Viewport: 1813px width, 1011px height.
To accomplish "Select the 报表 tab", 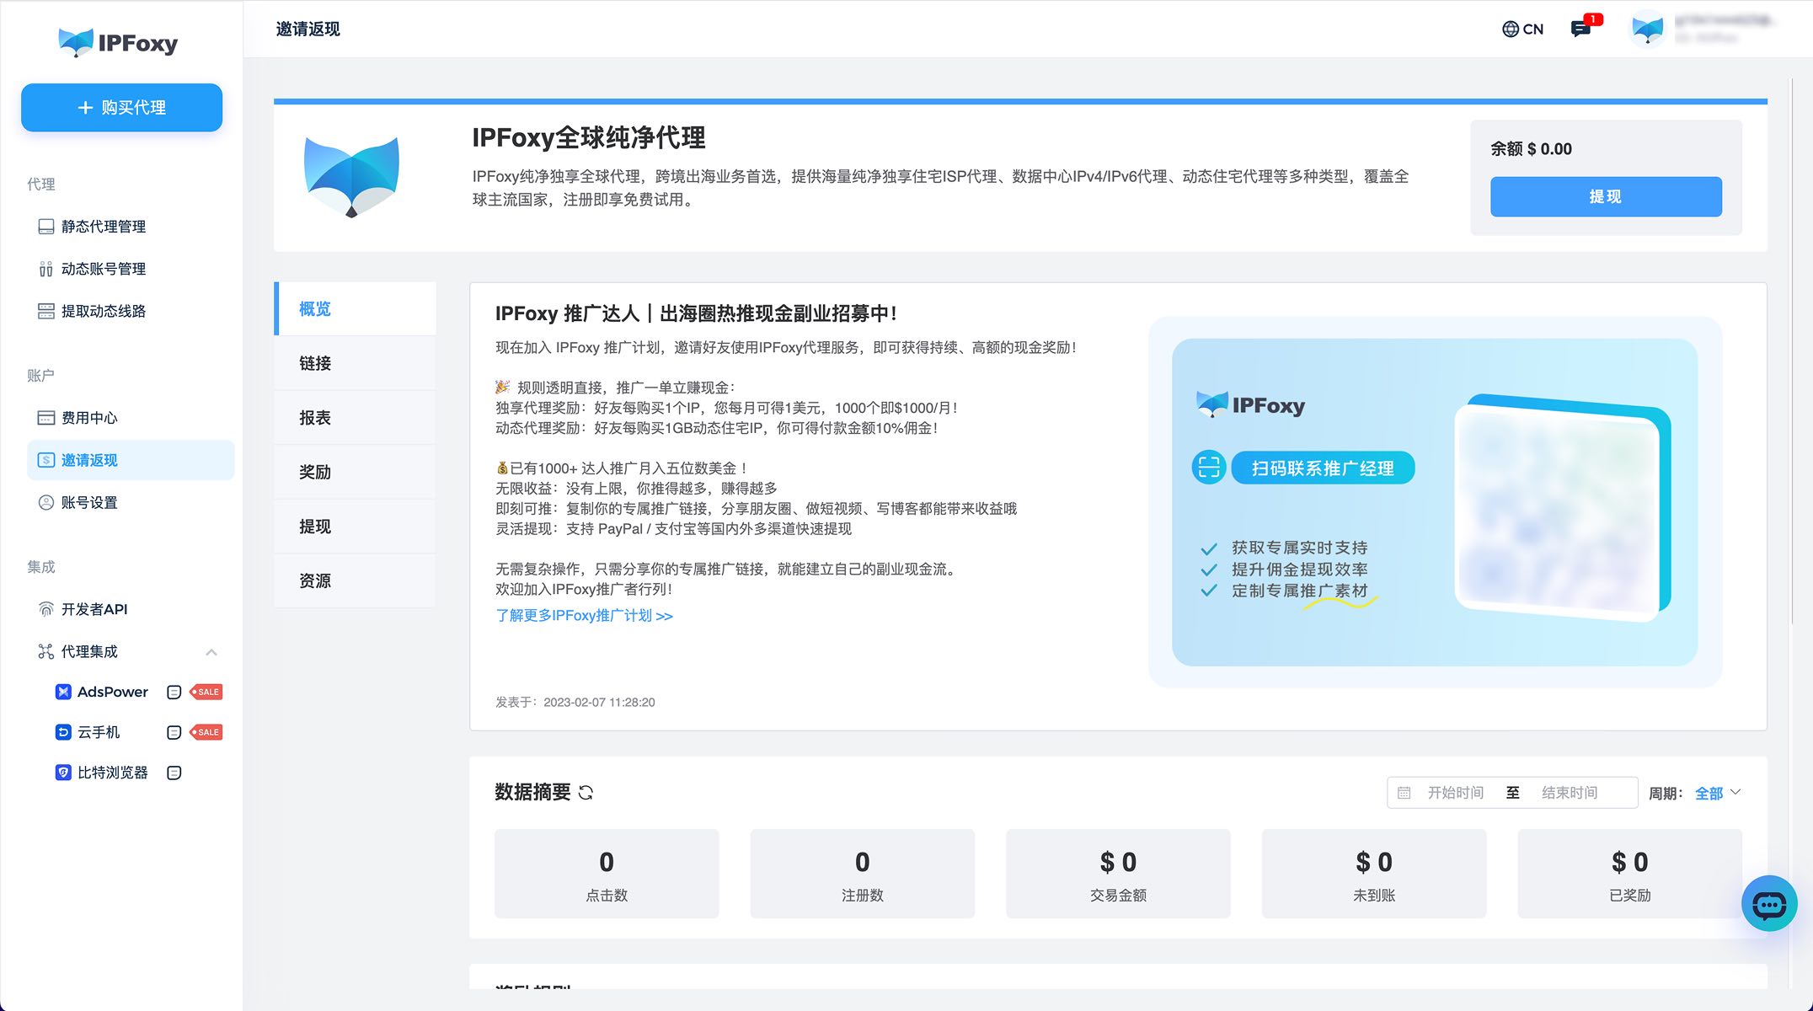I will point(356,418).
